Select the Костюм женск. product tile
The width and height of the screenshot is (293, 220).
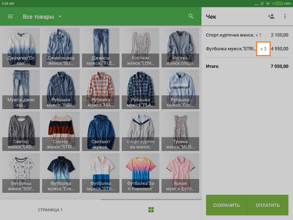tap(140, 48)
